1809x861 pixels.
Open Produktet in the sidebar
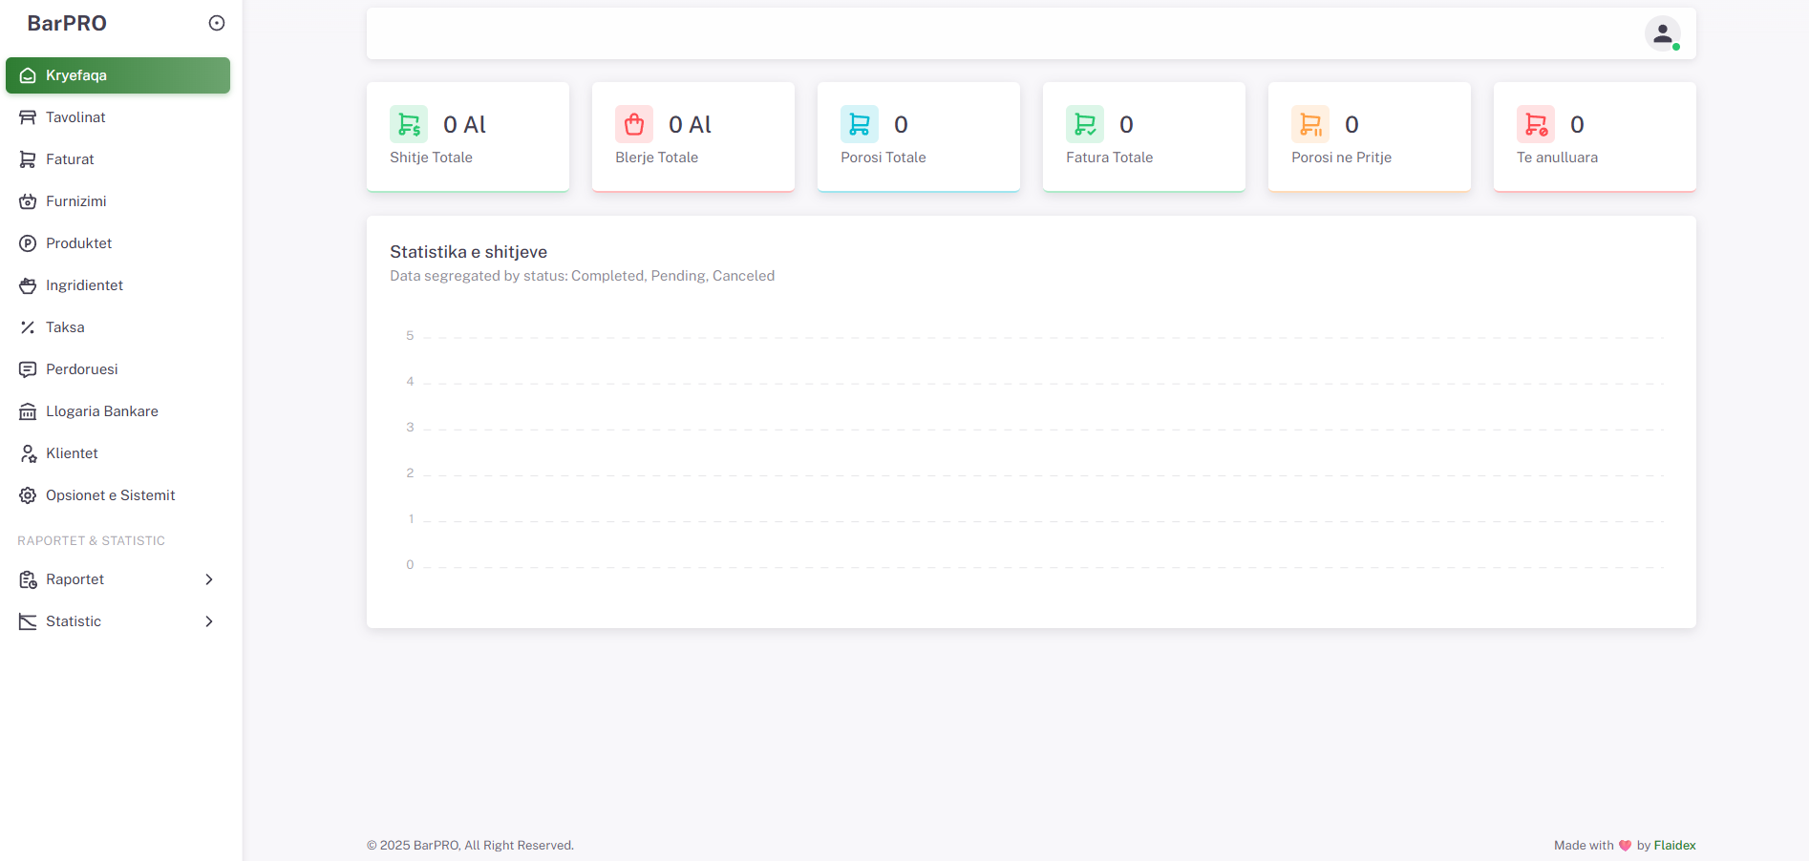117,243
